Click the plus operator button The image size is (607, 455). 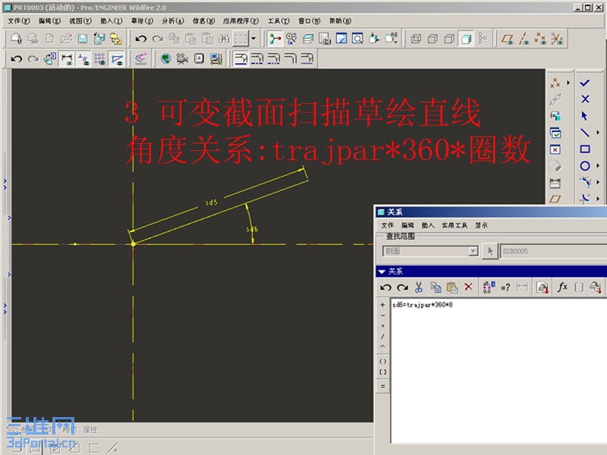[x=382, y=305]
